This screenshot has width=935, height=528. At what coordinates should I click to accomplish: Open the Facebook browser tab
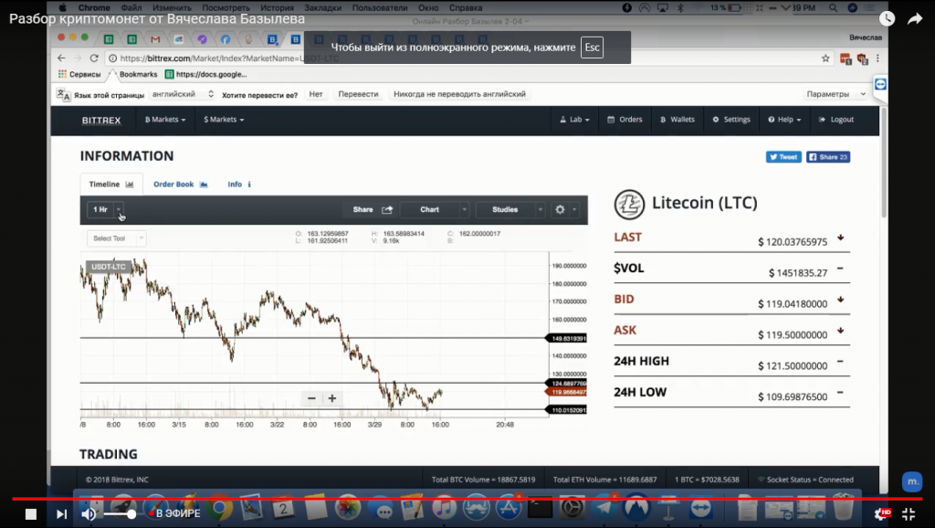pos(226,39)
